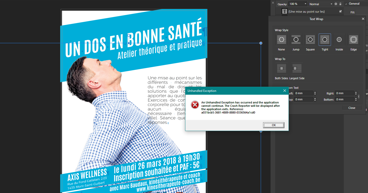The height and width of the screenshot is (193, 368).
Task: Click the 'AXIS WELLNESS' text on poster
Action: pyautogui.click(x=87, y=175)
